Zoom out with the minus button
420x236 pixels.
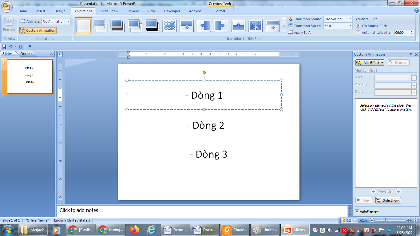[372, 220]
